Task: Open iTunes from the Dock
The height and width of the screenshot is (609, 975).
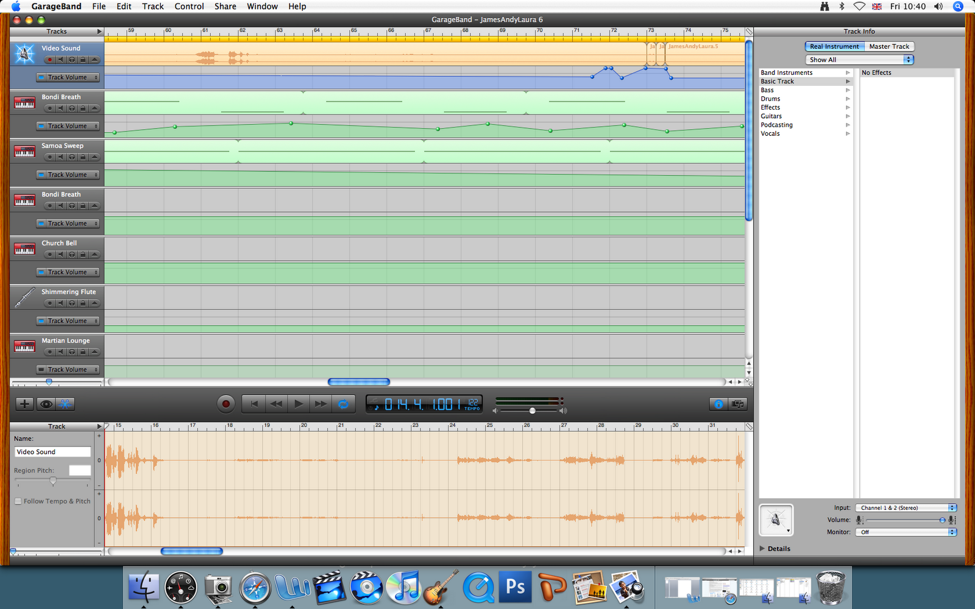Action: pyautogui.click(x=403, y=588)
